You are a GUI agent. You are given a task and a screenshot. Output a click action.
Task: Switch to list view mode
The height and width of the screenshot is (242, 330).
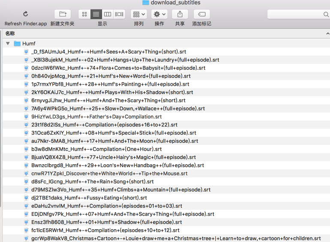(x=96, y=14)
